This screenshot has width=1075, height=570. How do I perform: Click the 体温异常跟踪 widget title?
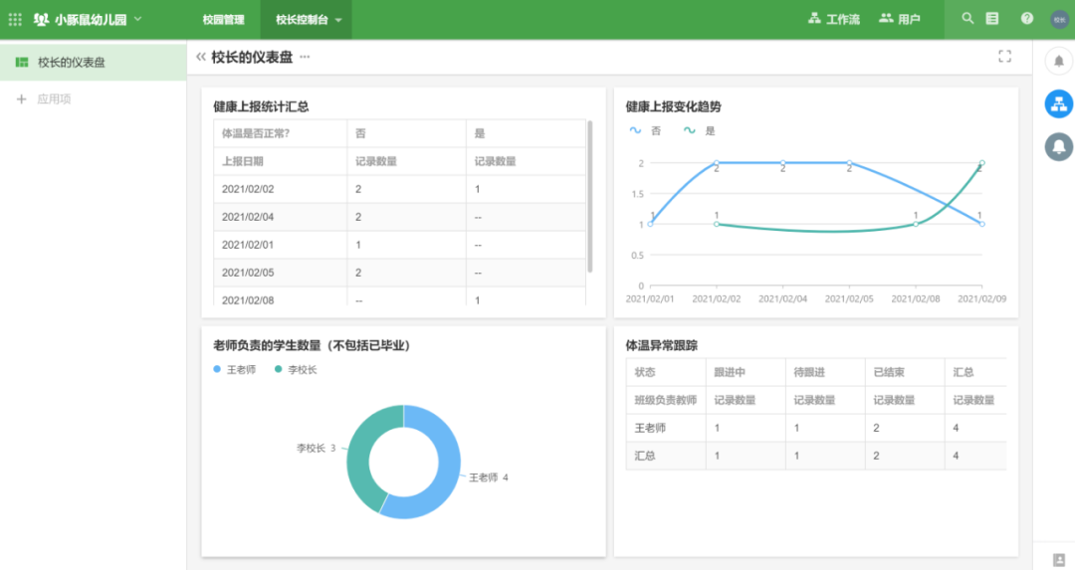pyautogui.click(x=662, y=346)
